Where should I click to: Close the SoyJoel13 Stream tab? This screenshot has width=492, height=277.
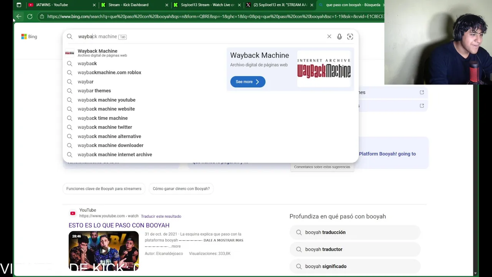(239, 5)
